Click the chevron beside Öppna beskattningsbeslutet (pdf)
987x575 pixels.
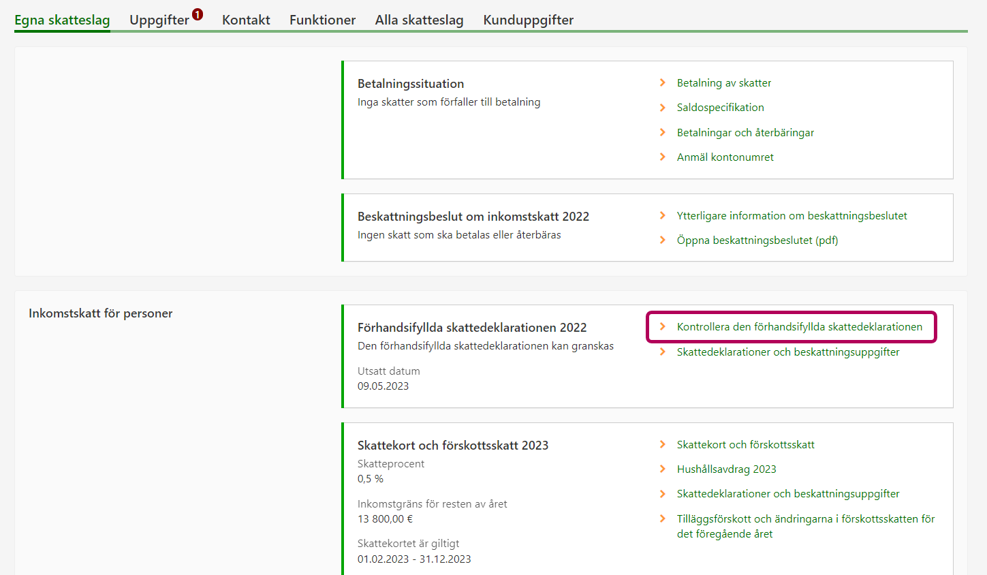pyautogui.click(x=663, y=240)
